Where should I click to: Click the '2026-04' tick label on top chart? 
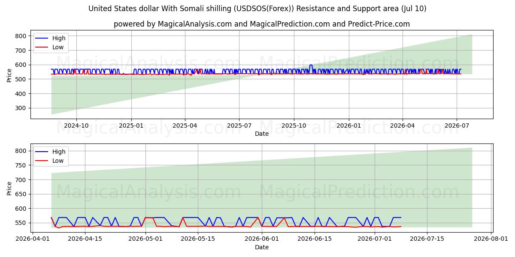(402, 126)
